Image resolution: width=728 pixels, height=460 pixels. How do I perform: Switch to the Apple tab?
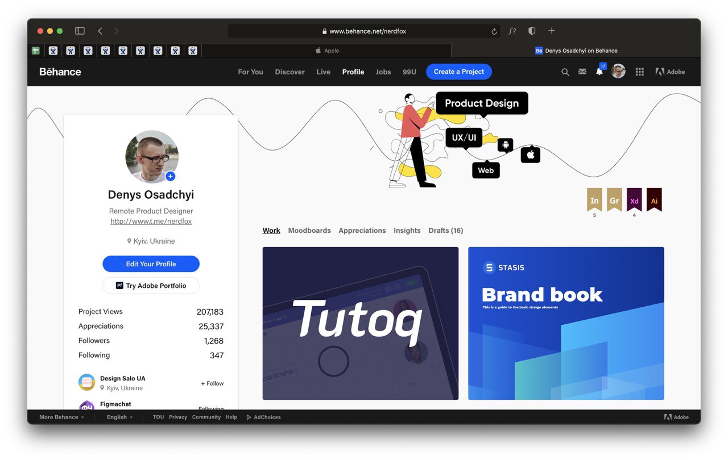[x=327, y=51]
